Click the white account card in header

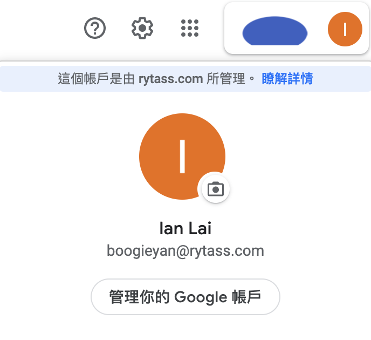click(x=297, y=28)
